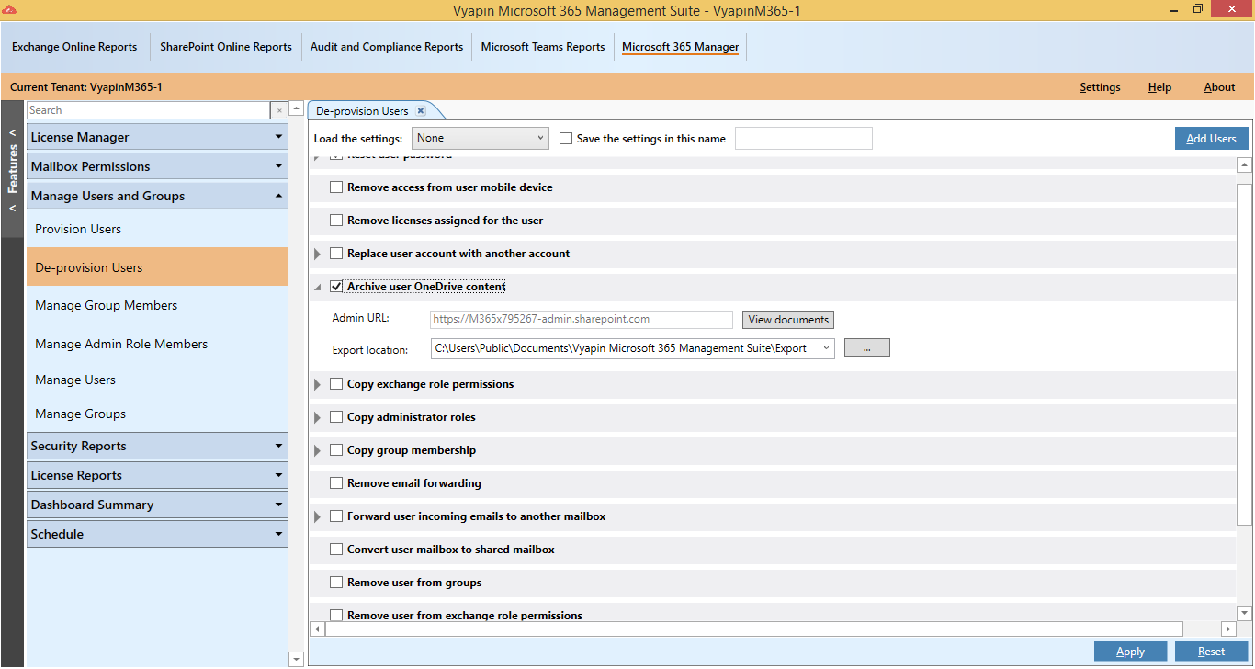Screen dimensions: 1255x669
Task: Expand the License Manager group
Action: point(157,137)
